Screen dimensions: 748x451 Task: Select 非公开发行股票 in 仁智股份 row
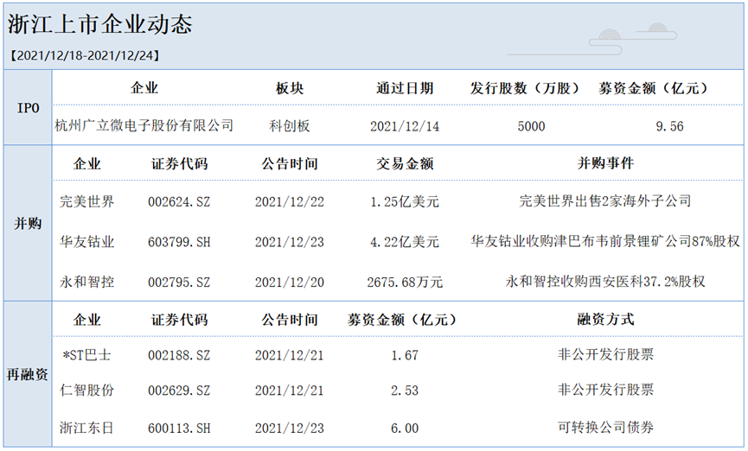[605, 390]
